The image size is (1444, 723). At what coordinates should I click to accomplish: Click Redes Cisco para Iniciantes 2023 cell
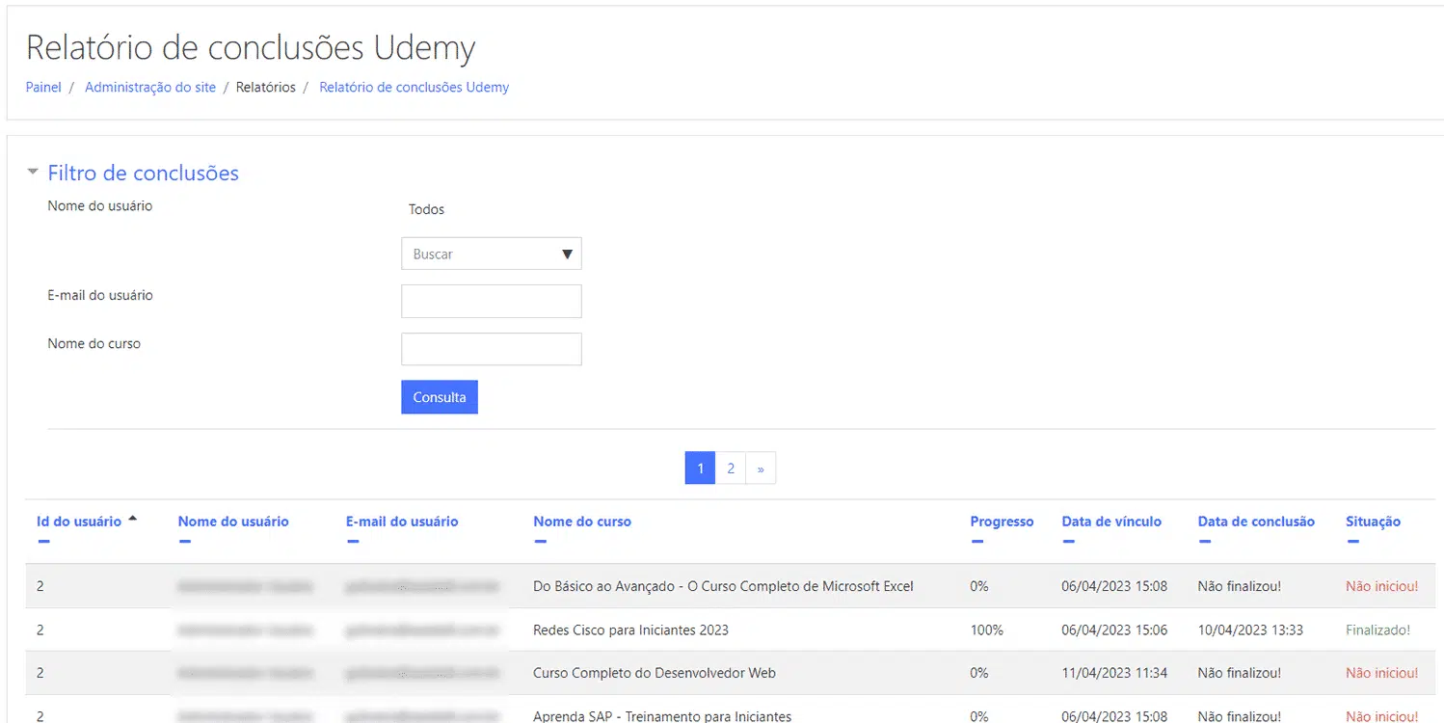pos(630,630)
